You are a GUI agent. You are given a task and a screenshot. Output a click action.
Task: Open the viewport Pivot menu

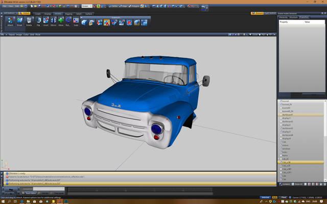click(x=38, y=35)
